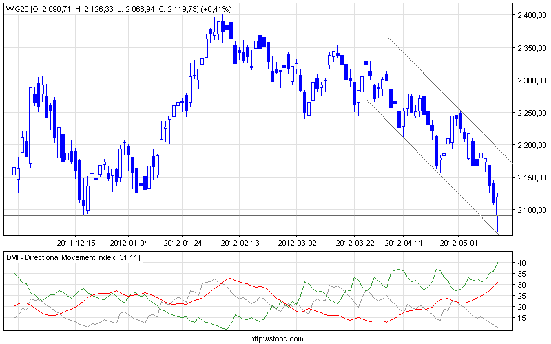
Task: Click the 2012-01-24 date label
Action: pyautogui.click(x=183, y=243)
